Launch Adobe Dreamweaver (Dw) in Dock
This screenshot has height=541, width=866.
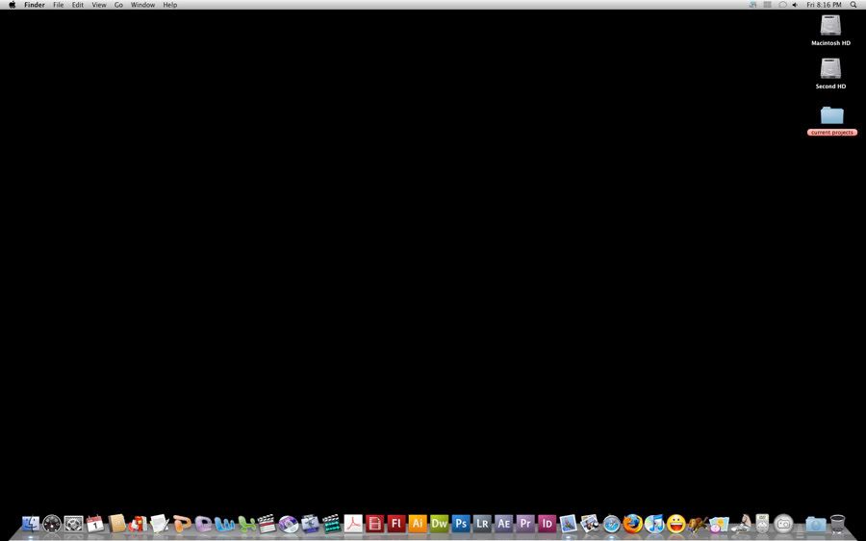439,523
